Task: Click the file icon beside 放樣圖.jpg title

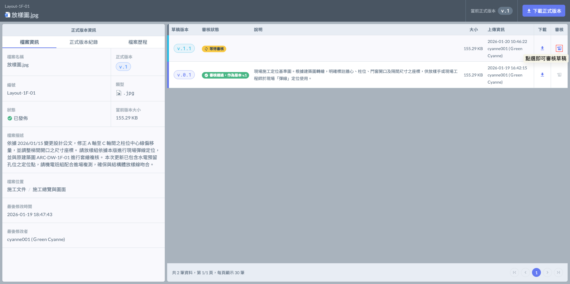Action: [7, 15]
